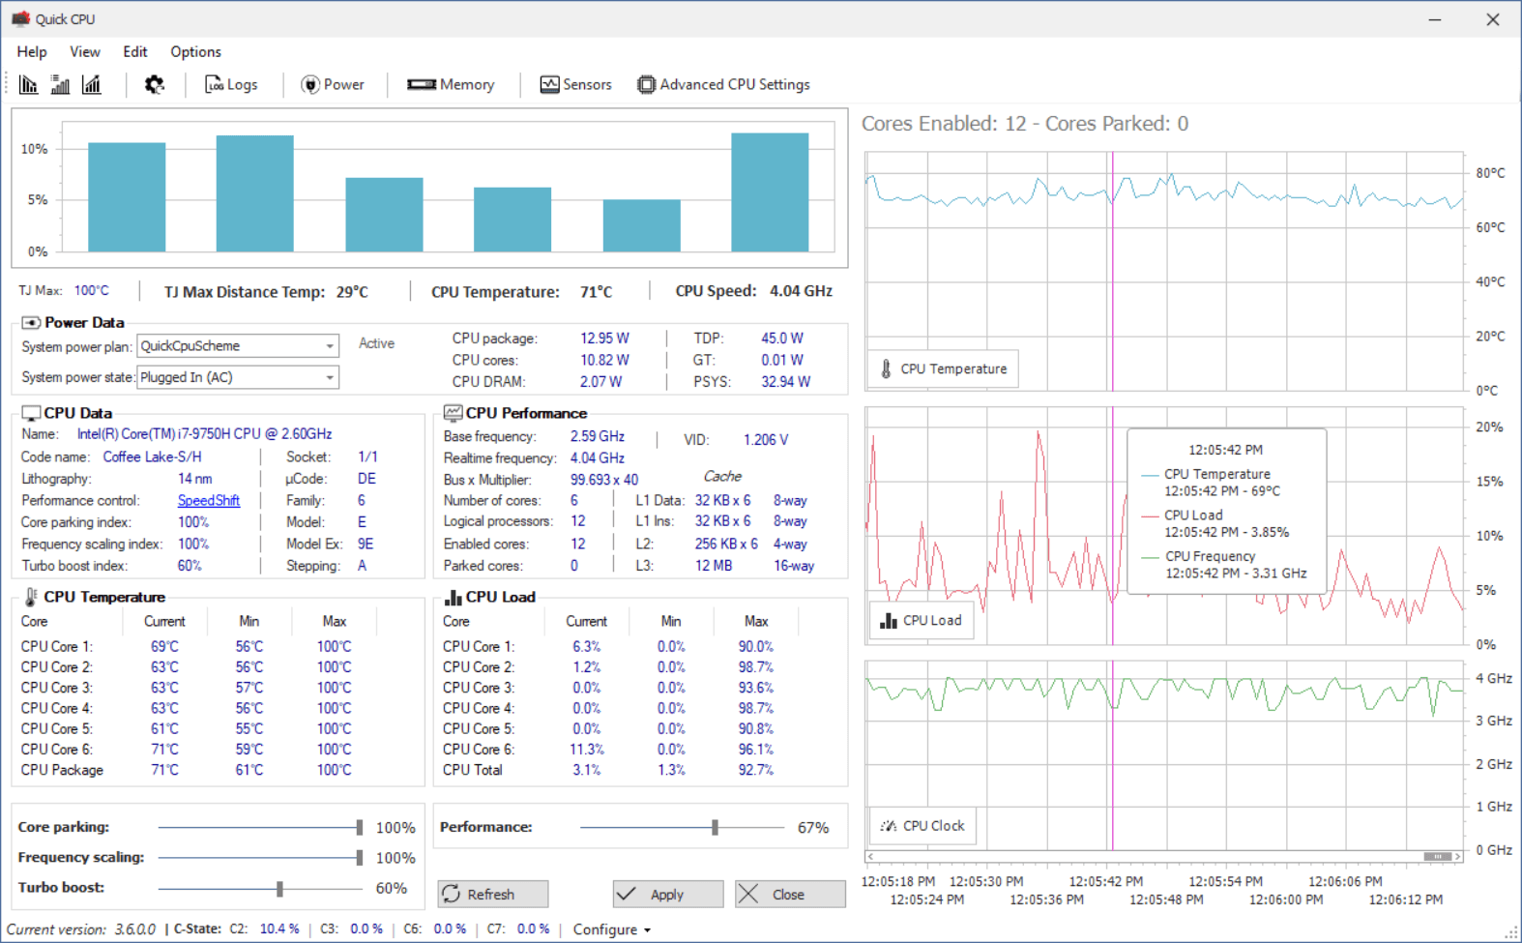Click the chart's horizontal scrollbar thumb

click(x=1437, y=857)
